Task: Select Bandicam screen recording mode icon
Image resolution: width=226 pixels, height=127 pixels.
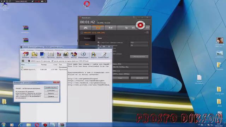Action: [x=98, y=28]
